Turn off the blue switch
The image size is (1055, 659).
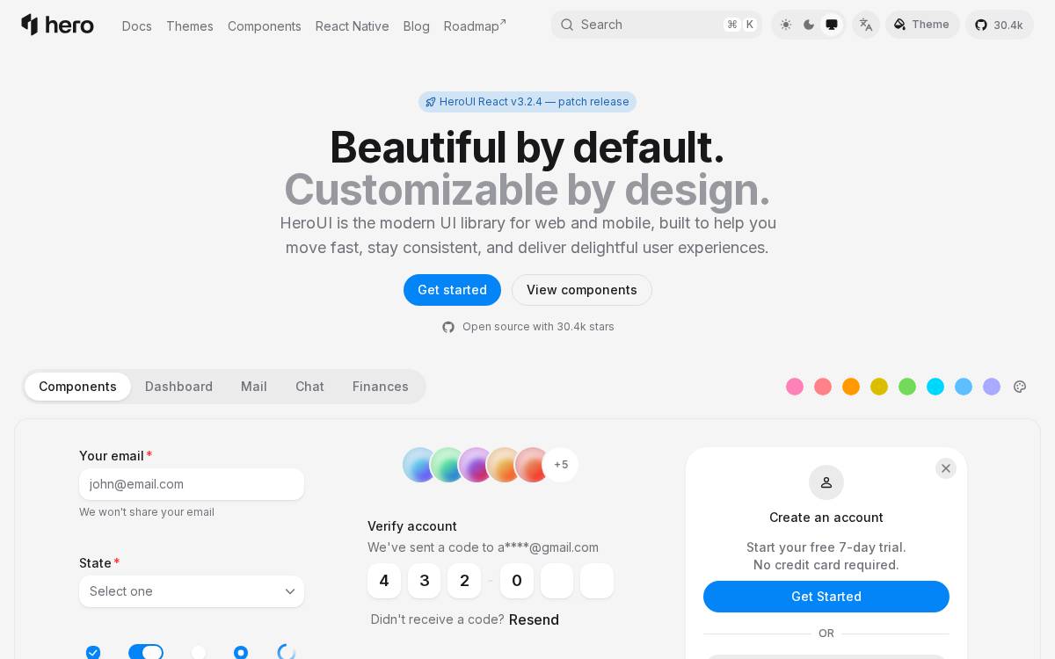(146, 652)
